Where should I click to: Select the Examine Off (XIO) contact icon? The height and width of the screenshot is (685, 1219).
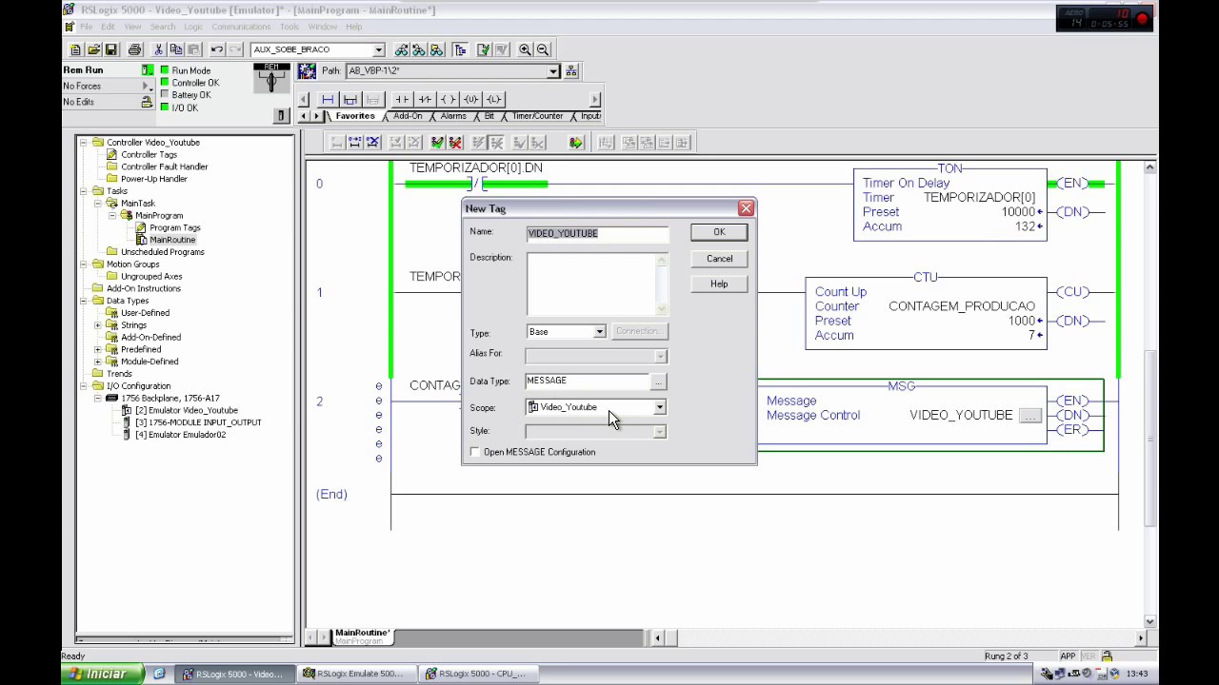tap(425, 99)
